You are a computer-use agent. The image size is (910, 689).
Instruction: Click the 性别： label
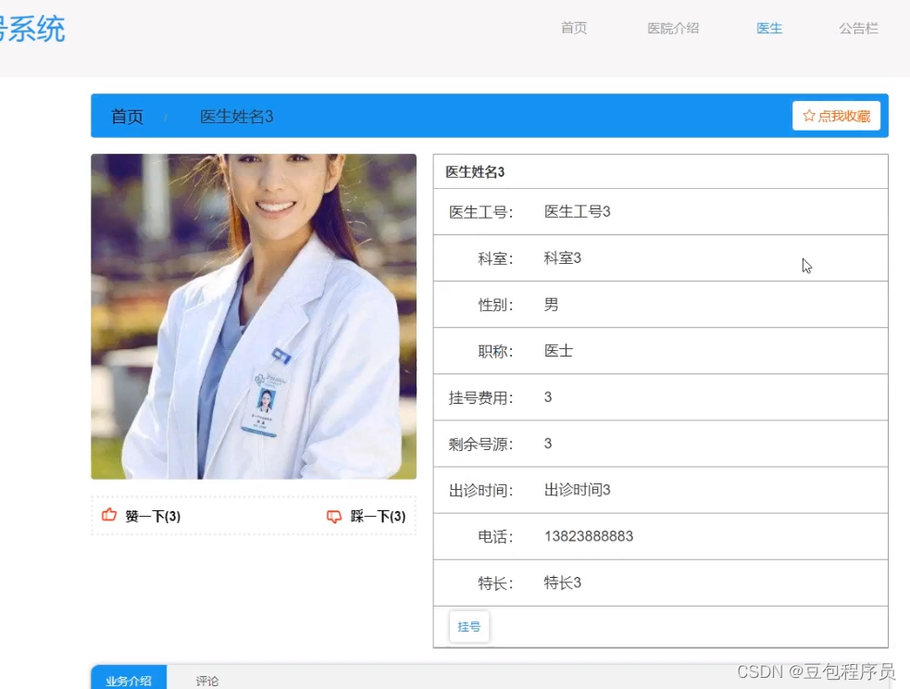click(495, 305)
